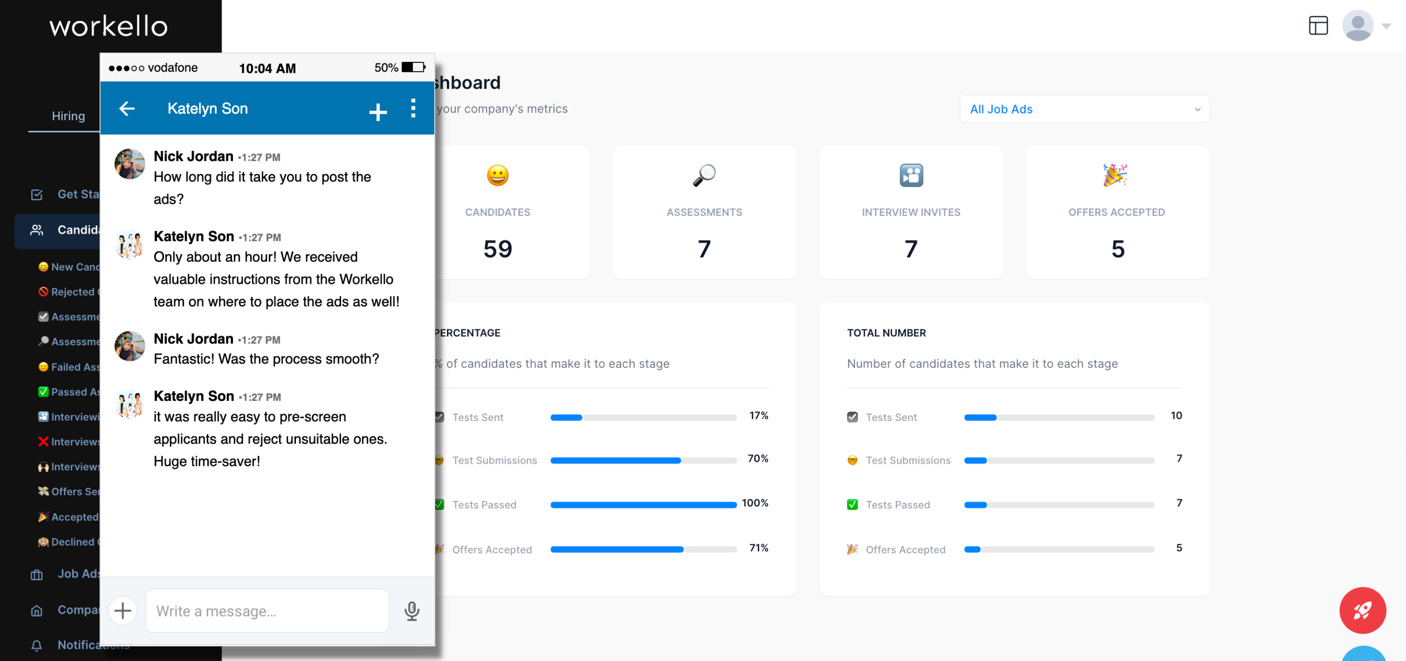This screenshot has height=661, width=1406.
Task: Click the Test Submissions 70% bar
Action: (x=643, y=460)
